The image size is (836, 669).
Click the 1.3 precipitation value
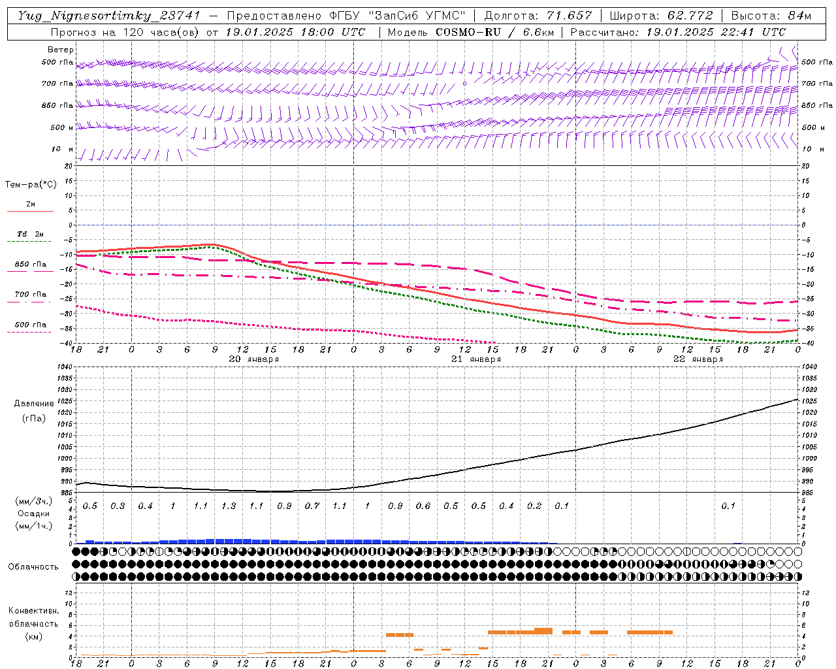tap(229, 506)
